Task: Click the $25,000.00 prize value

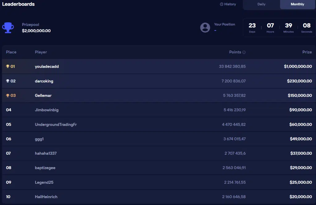Action: point(301,182)
